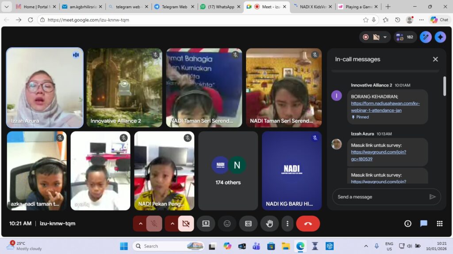453x254 pixels.
Task: Open the recording status dropdown arrow
Action: (x=385, y=37)
